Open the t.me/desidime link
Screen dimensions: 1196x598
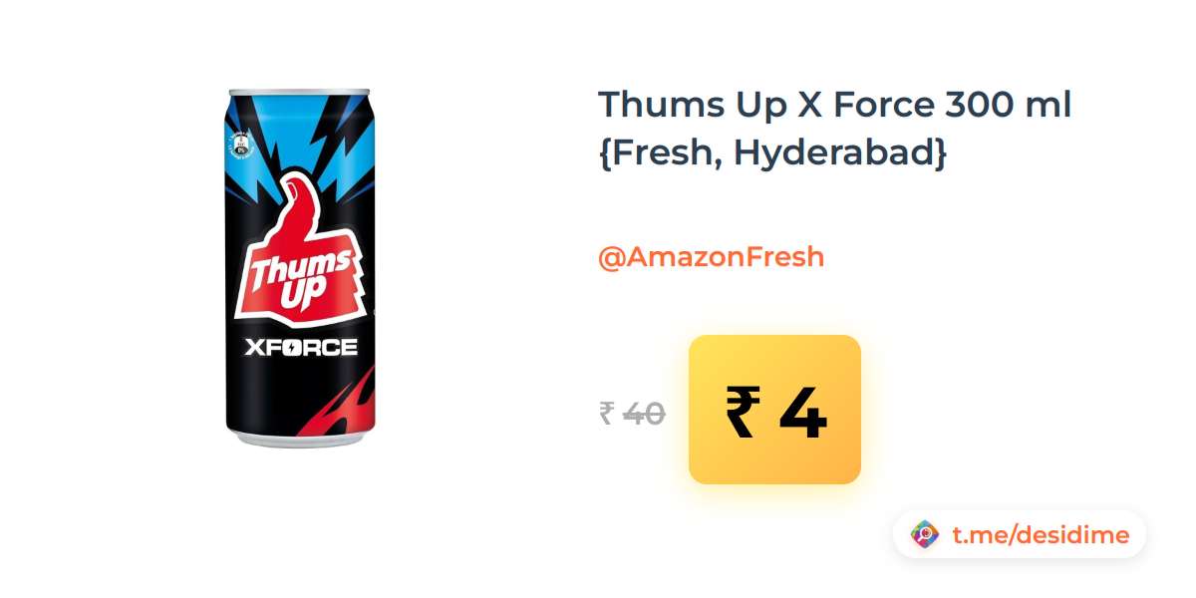coord(1041,535)
